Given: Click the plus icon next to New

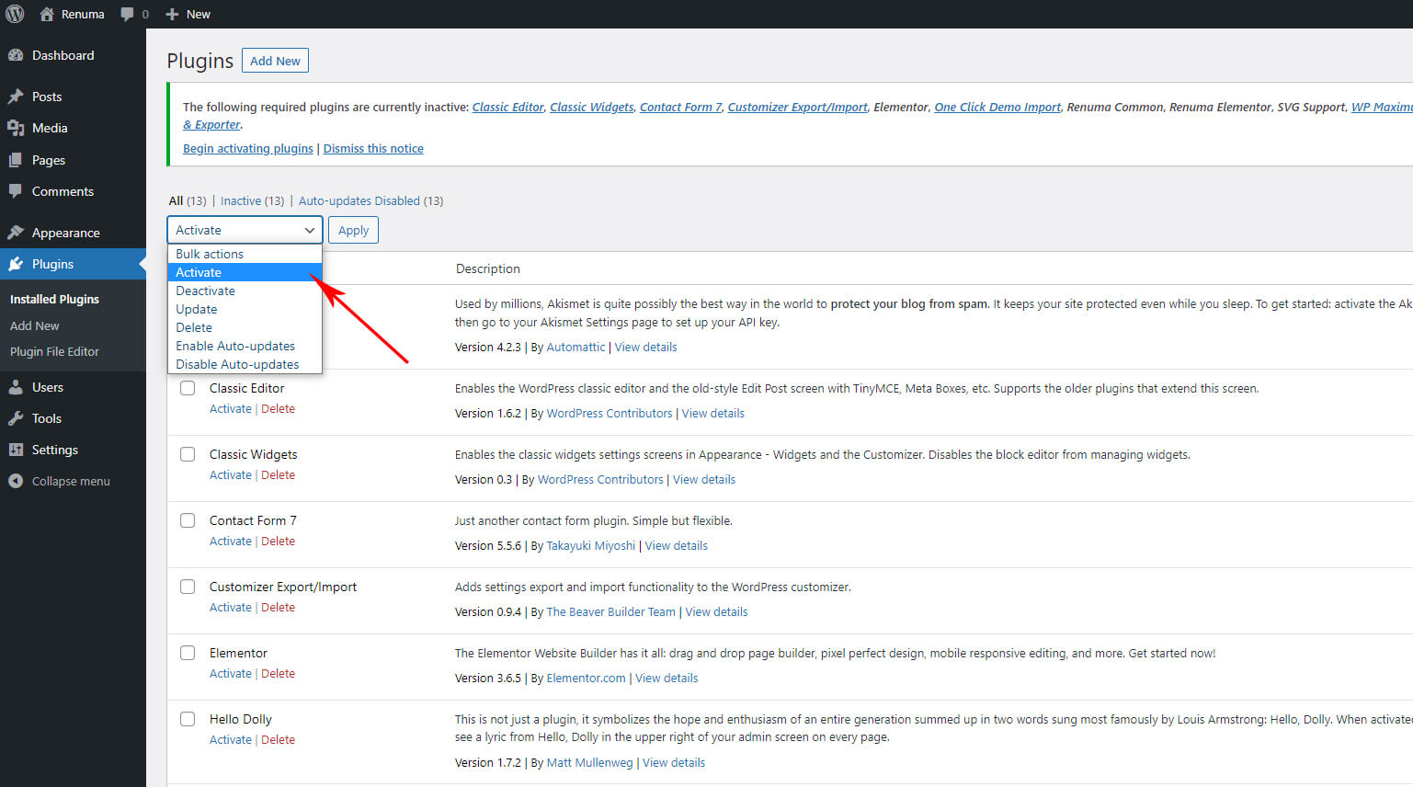Looking at the screenshot, I should [172, 14].
